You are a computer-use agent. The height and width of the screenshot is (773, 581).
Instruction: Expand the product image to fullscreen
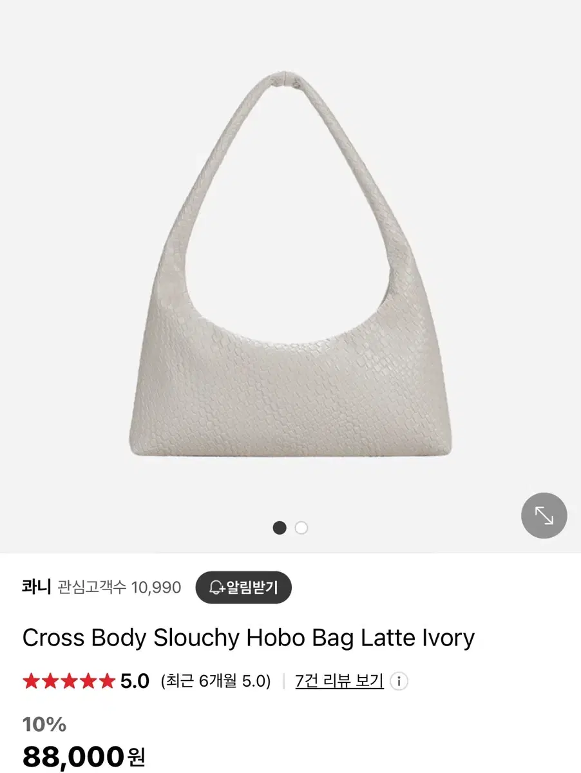click(x=544, y=515)
